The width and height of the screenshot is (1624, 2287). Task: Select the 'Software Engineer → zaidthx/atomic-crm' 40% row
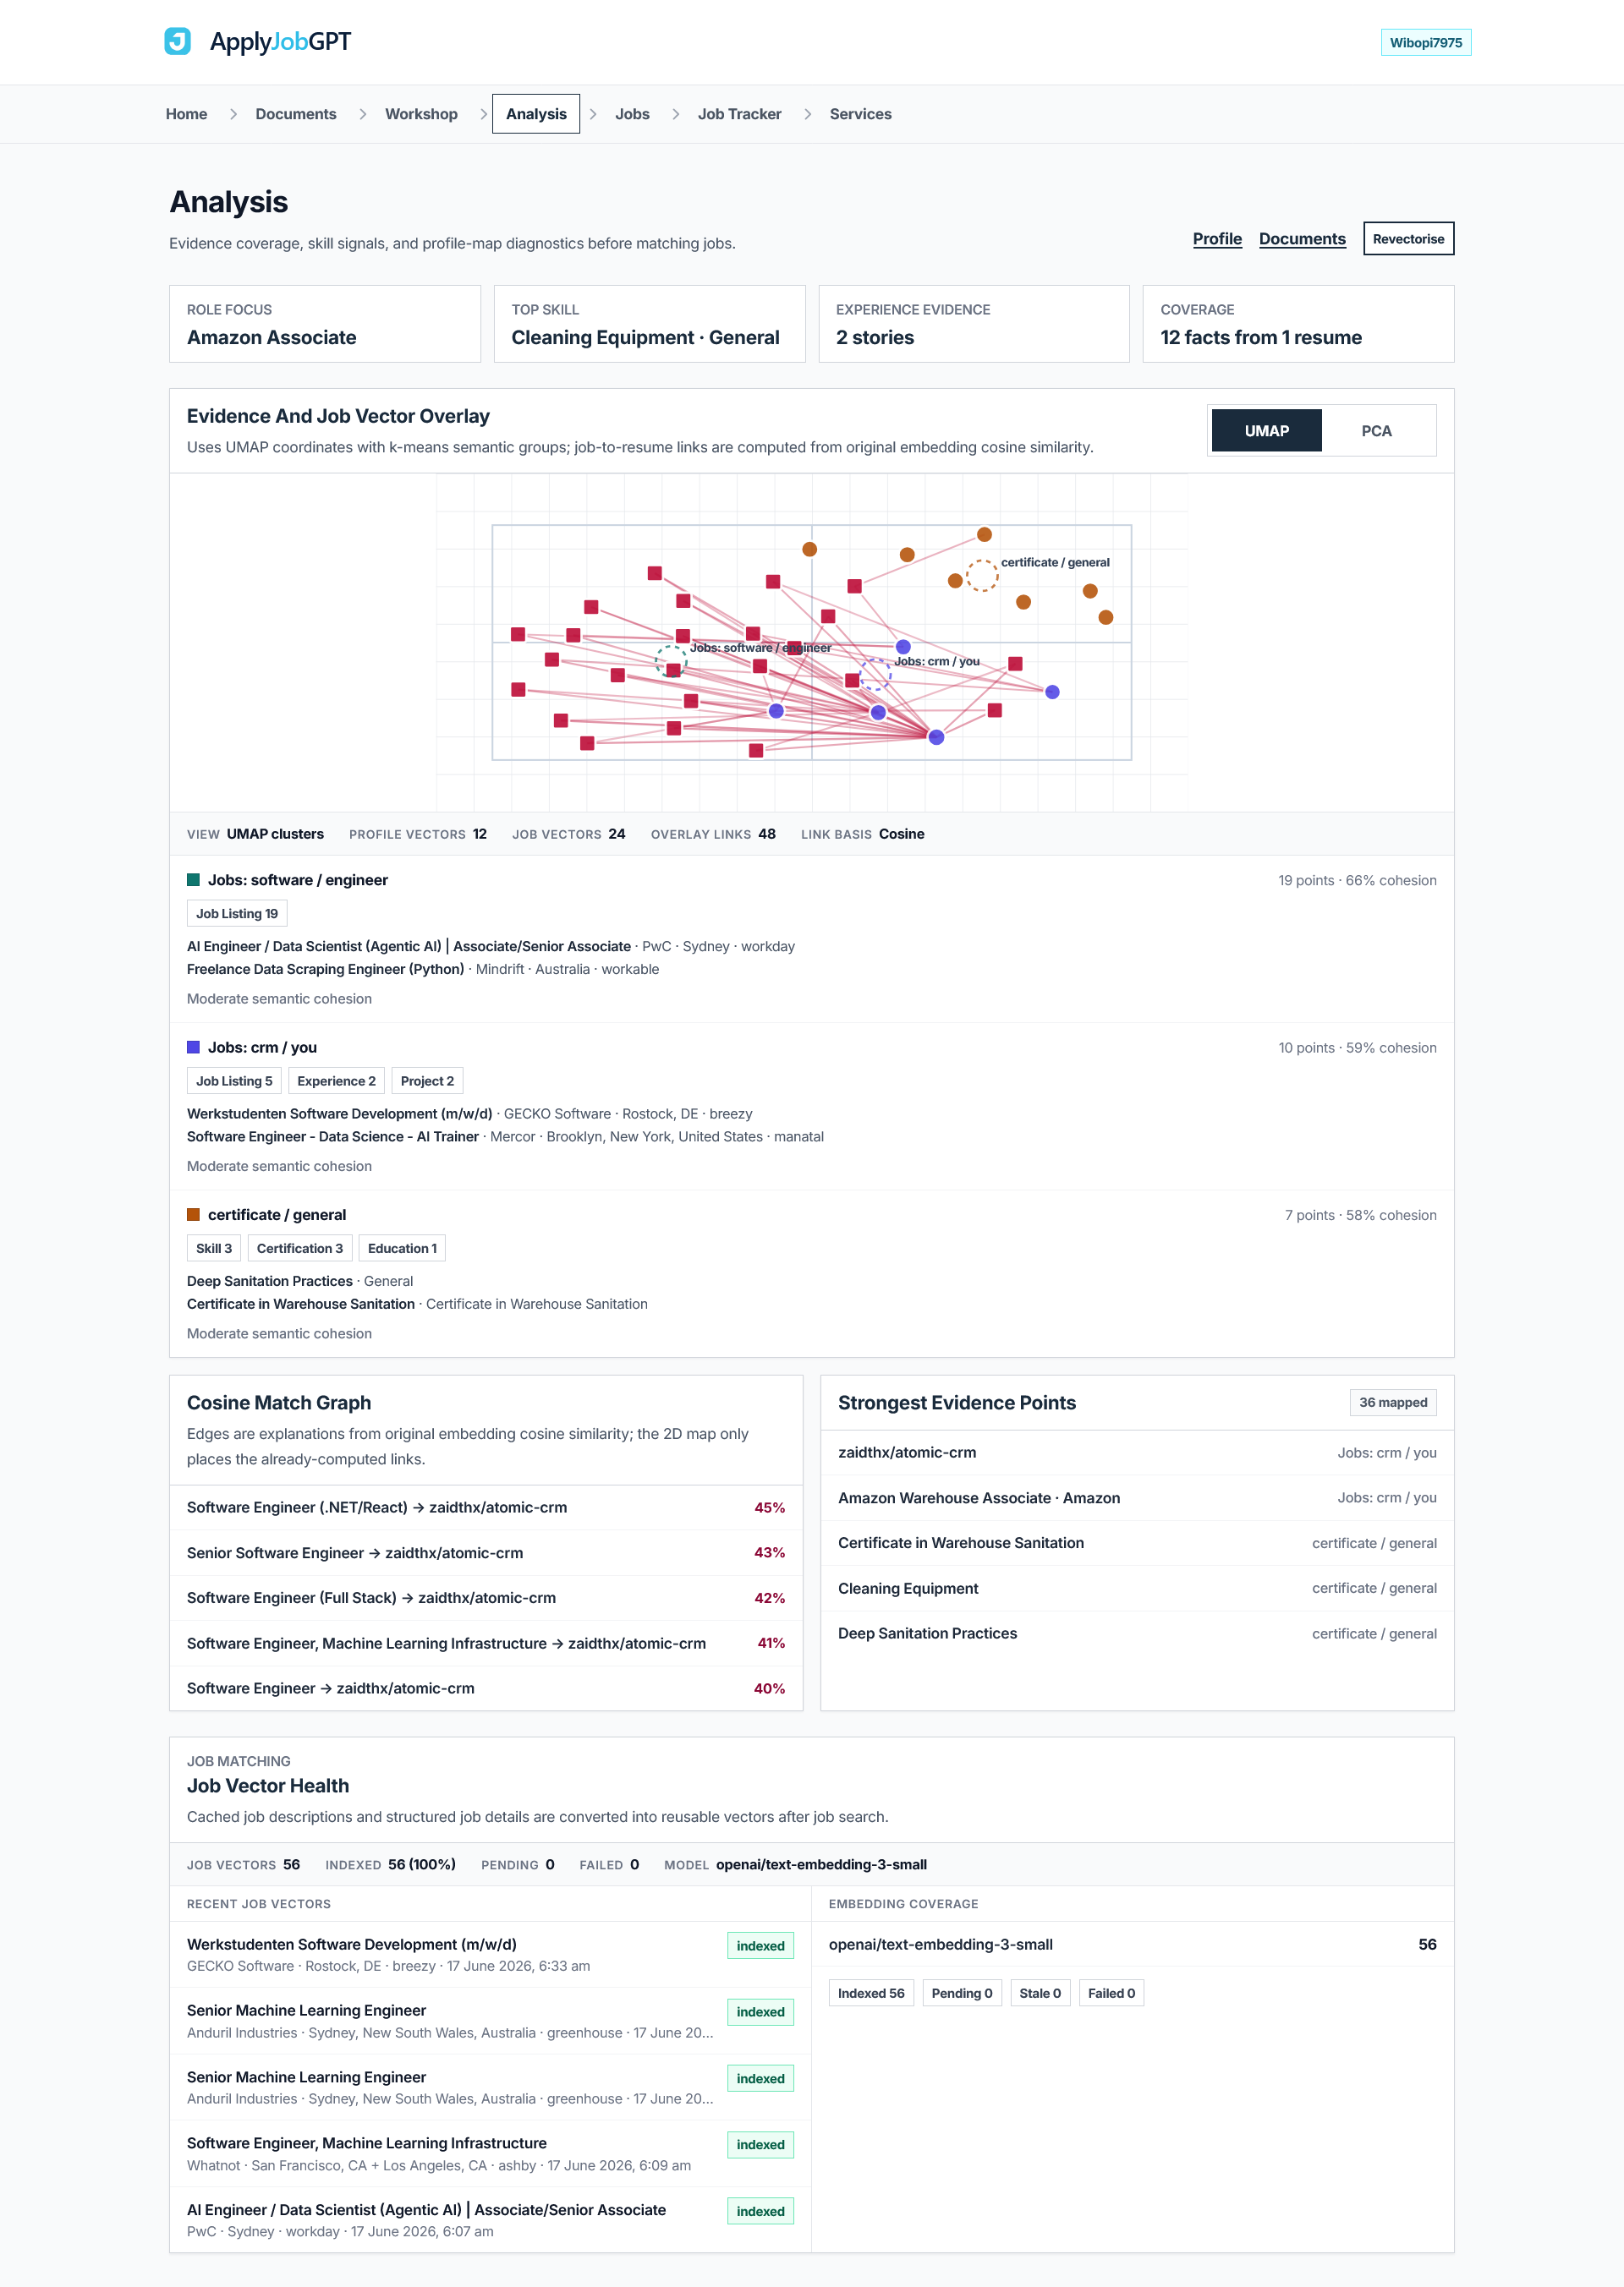click(x=486, y=1688)
